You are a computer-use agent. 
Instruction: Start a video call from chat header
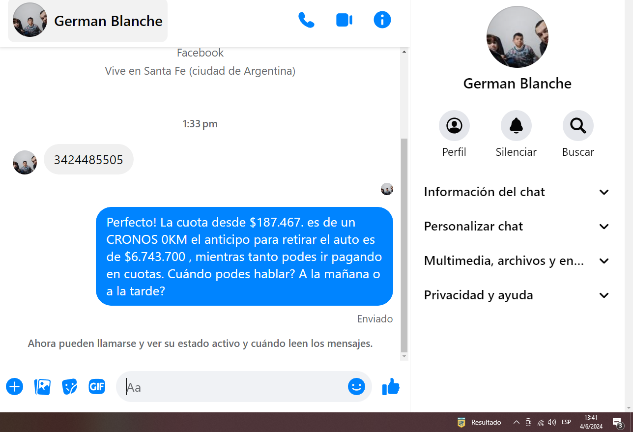344,20
